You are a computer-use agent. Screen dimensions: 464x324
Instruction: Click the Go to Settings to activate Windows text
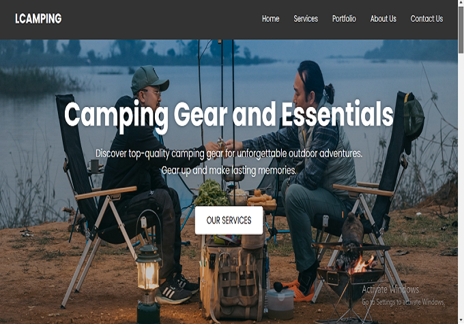pyautogui.click(x=403, y=302)
